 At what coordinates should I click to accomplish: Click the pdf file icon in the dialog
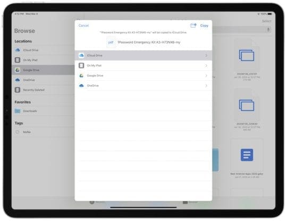[x=111, y=42]
